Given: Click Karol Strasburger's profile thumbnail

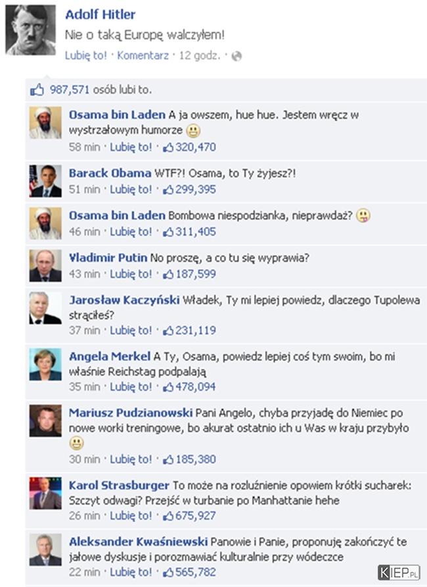Looking at the screenshot, I should [x=45, y=494].
